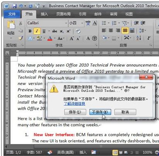Click the Numbering list icon
Viewport: 159px width, 156px height.
point(114,23)
